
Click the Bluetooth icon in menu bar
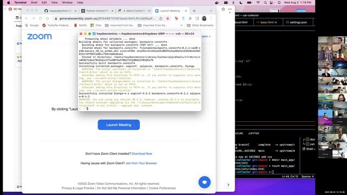233,3
